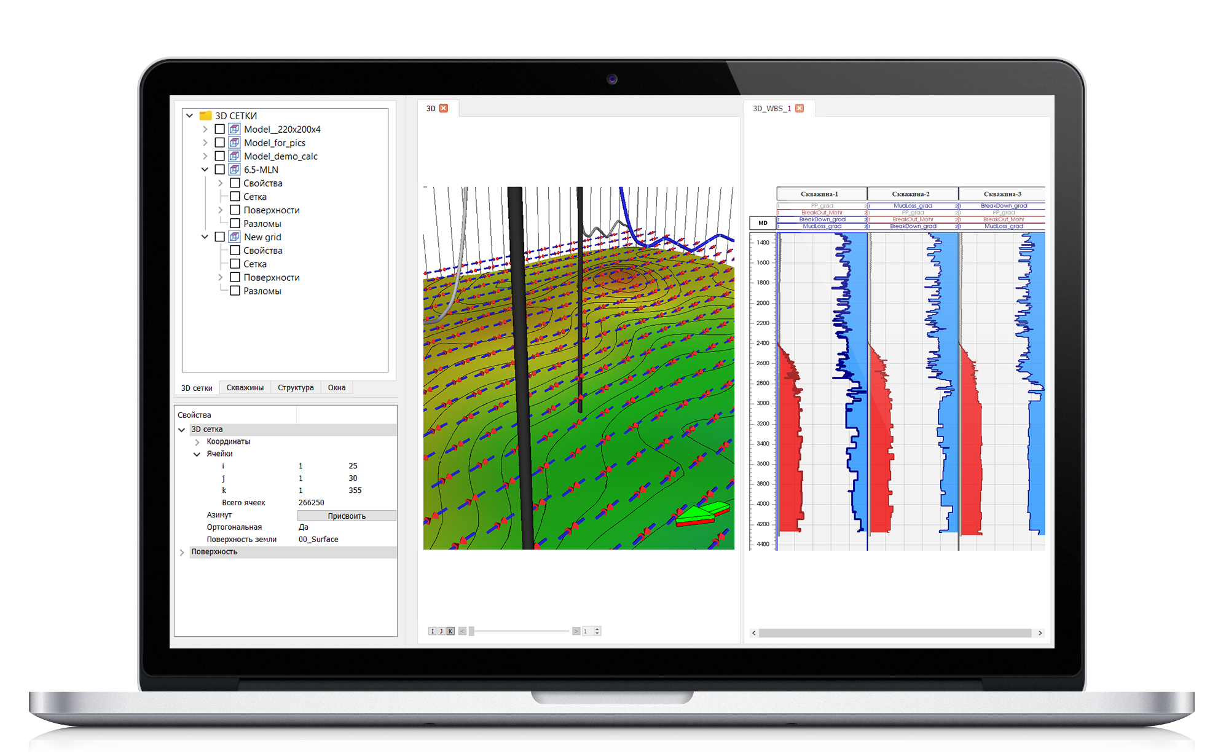Screen dimensions: 1226x756
Task: Switch to the Окна tab
Action: pyautogui.click(x=337, y=388)
